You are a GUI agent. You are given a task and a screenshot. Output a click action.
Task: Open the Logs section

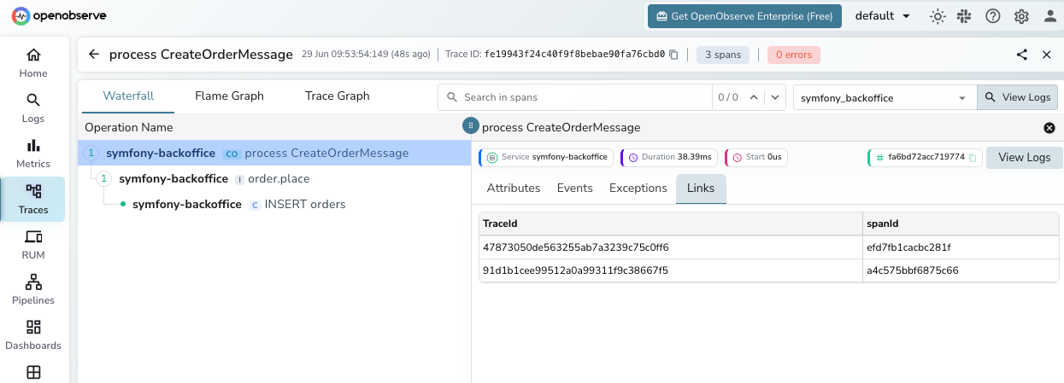(33, 109)
